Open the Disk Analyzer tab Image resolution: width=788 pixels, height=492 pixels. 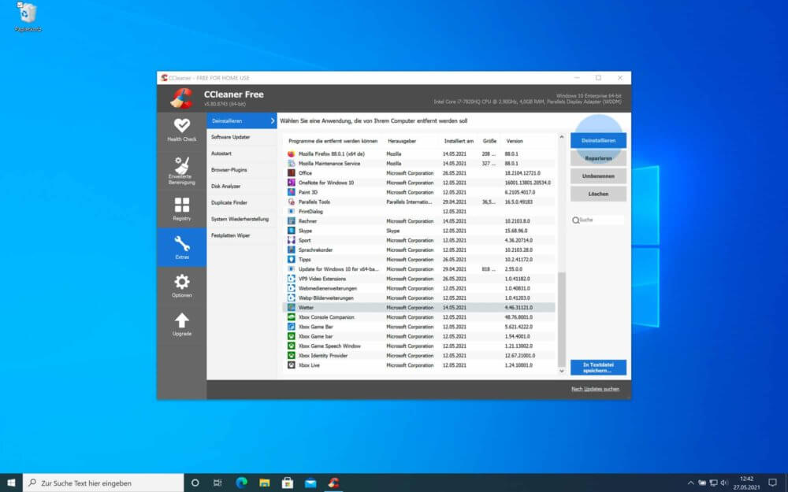pos(242,187)
